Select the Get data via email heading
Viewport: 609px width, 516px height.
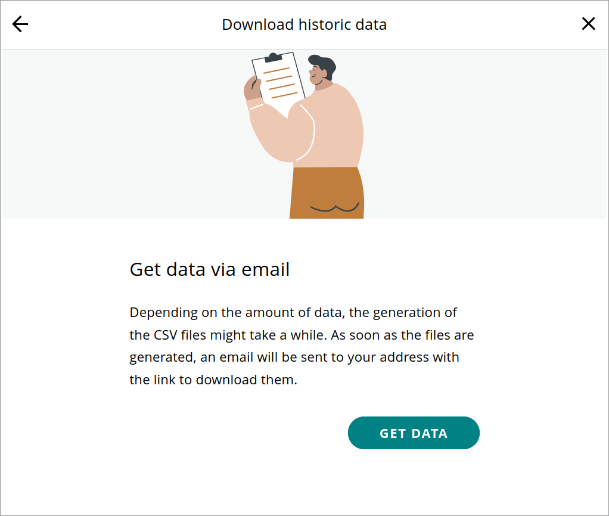click(209, 269)
